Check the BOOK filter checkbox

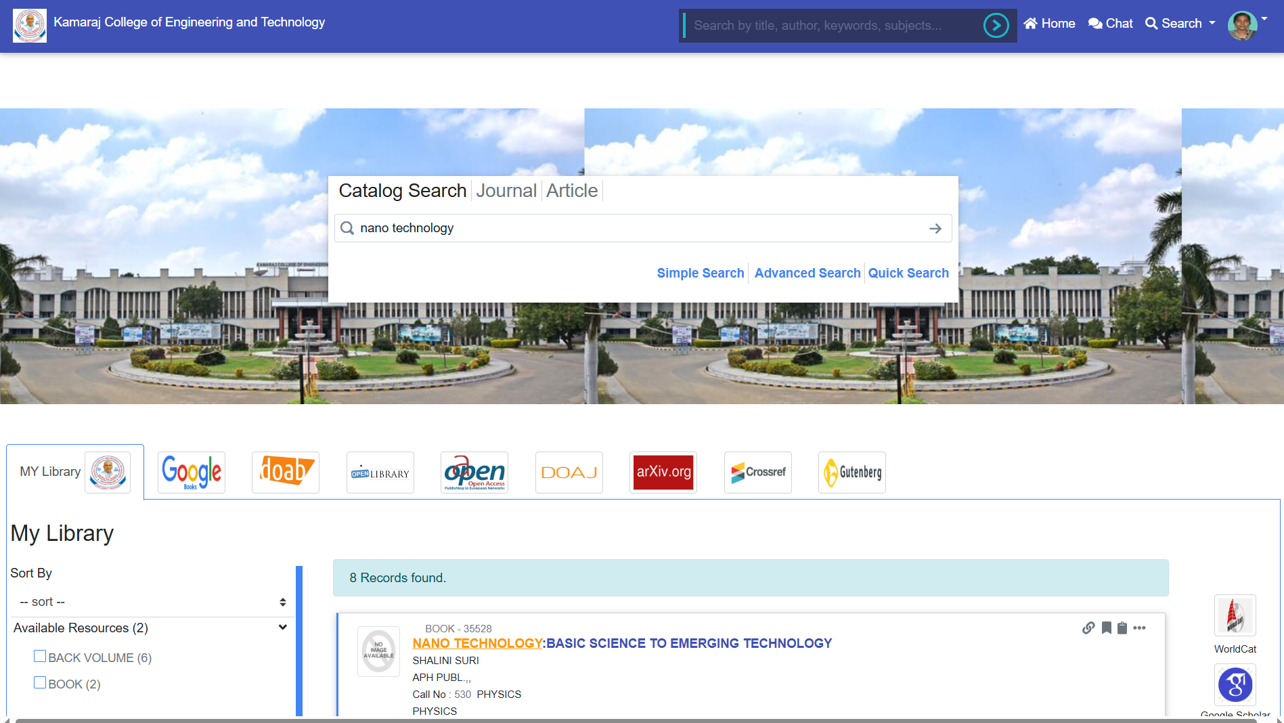(x=40, y=682)
